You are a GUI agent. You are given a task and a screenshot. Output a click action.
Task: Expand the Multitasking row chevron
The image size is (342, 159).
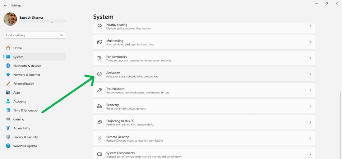310,42
